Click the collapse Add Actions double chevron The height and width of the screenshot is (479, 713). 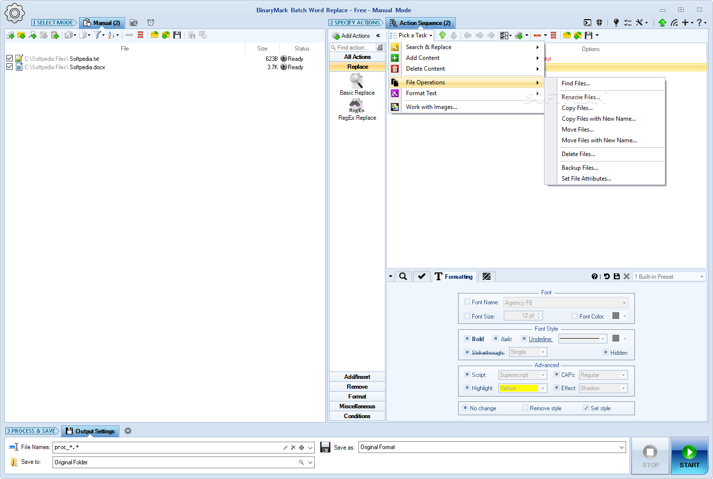coord(378,35)
